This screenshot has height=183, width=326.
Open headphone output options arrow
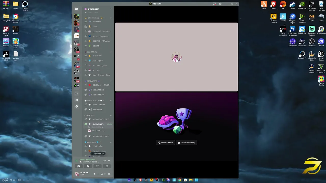pos(105,174)
